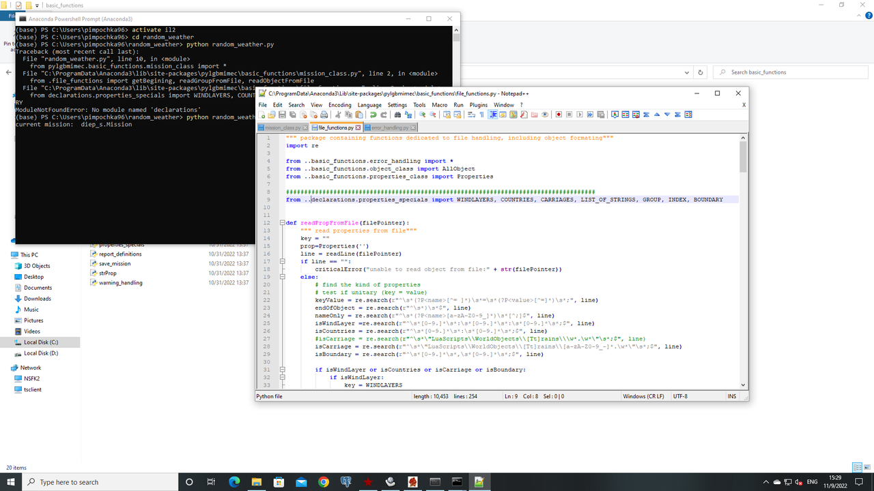Viewport: 874px width, 491px height.
Task: Toggle Document Map toolbar button
Action: click(513, 115)
